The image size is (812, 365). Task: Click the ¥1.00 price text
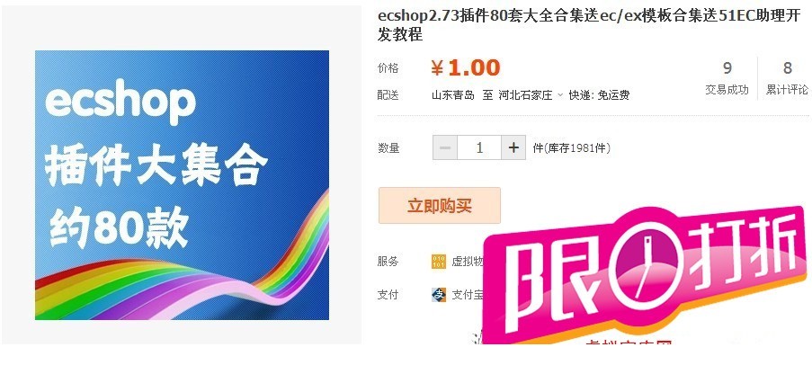(466, 67)
